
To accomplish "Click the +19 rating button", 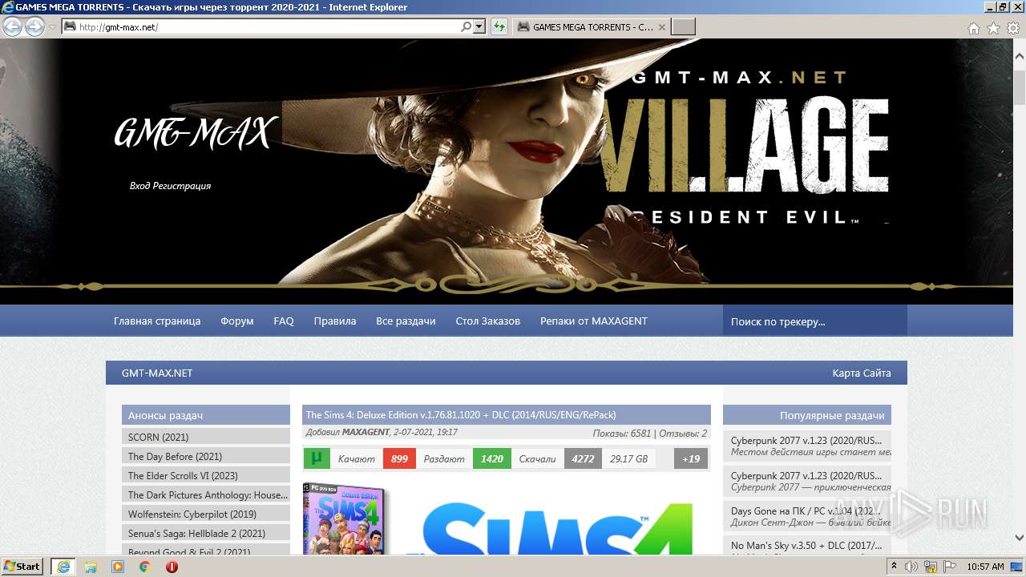I will coord(691,458).
